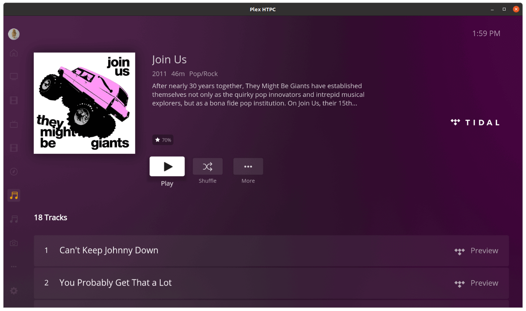The image size is (526, 311).
Task: Open the compass Discover icon
Action: coord(14,172)
